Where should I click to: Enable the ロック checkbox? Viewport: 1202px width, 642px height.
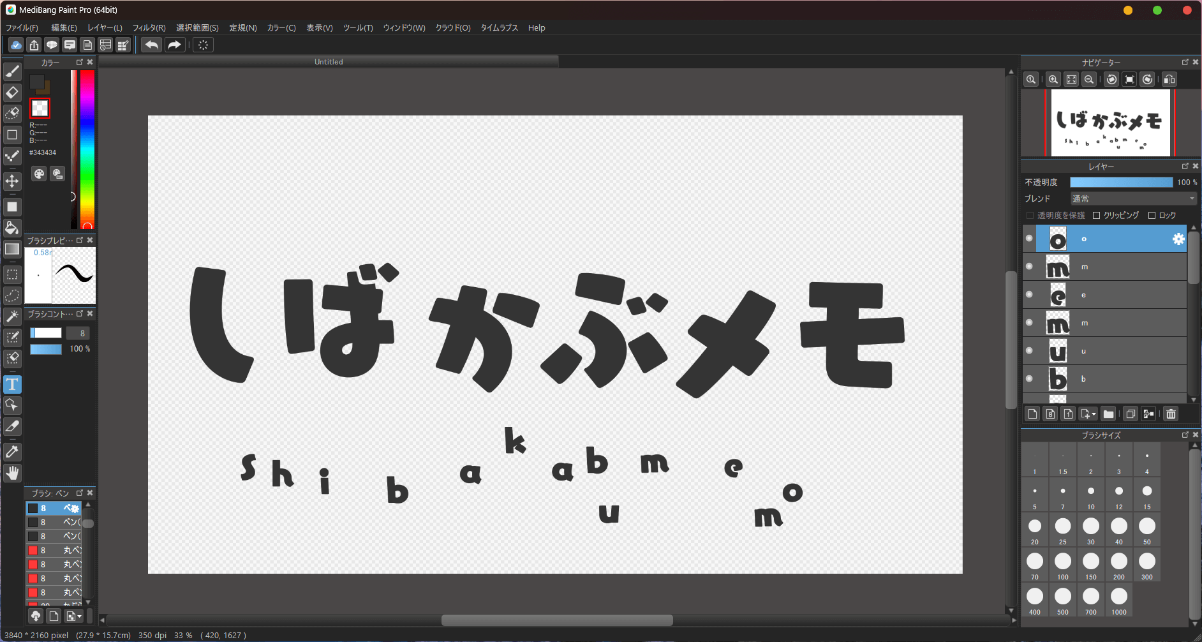point(1152,216)
